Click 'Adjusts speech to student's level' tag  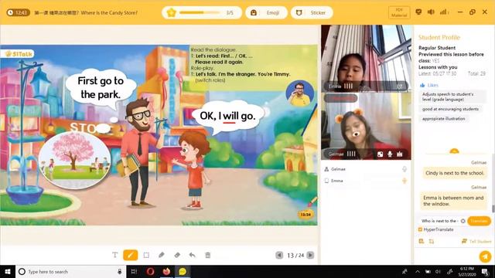coord(453,97)
